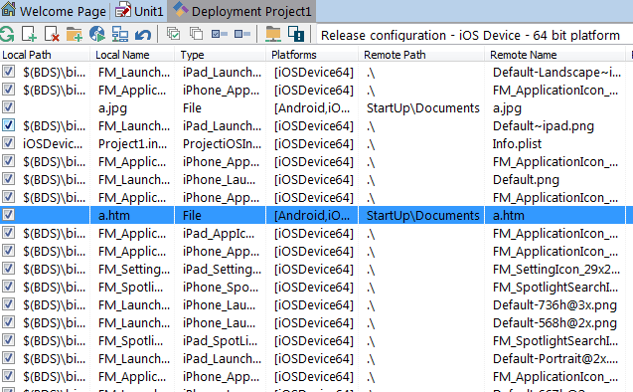633x392 pixels.
Task: Sort by the Type column header
Action: click(x=221, y=55)
